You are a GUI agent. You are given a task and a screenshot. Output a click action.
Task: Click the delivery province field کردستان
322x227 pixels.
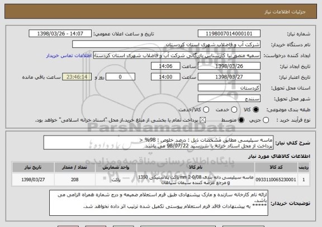pos(229,88)
